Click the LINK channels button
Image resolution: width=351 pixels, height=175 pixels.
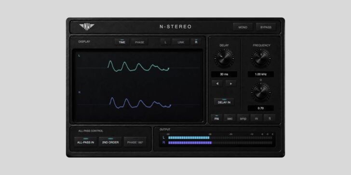[181, 42]
